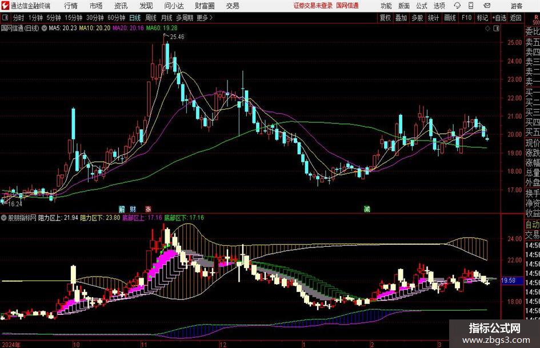Screen dimensions: 540x348
Task: Open the 选项 menu
Action: coord(439,6)
